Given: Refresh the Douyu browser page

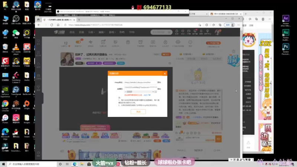Looking at the screenshot, I should pos(52,25).
